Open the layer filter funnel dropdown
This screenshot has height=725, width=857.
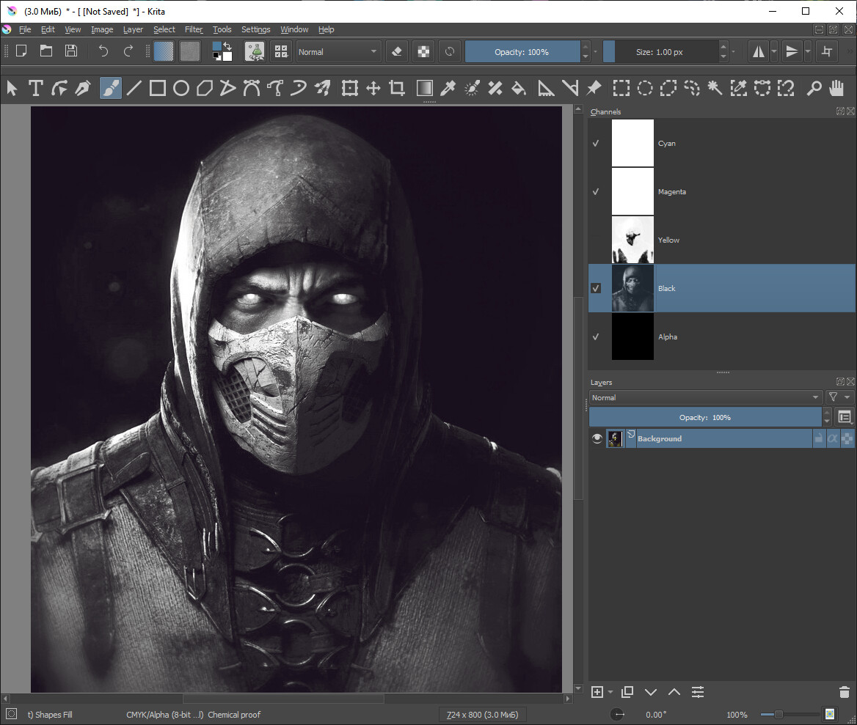point(839,397)
